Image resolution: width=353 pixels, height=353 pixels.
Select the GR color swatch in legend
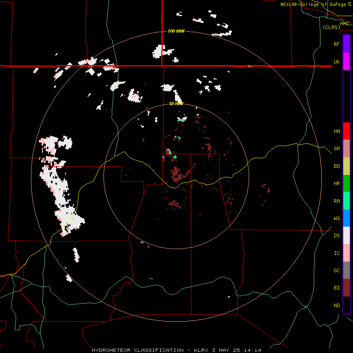346,149
